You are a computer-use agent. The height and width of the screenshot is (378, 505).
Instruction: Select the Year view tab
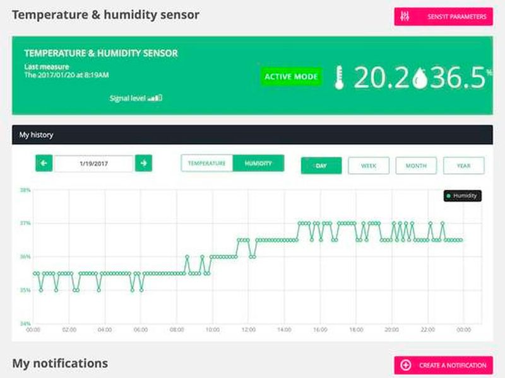463,166
